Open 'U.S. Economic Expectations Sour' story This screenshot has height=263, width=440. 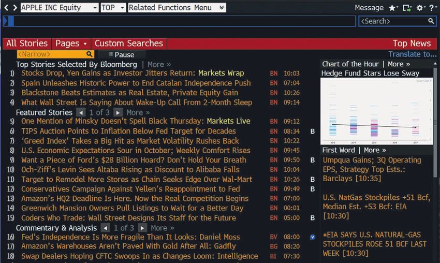tap(136, 151)
